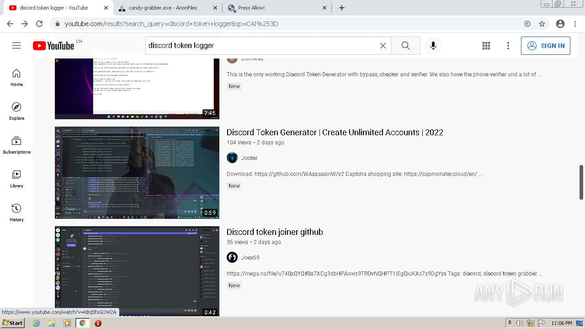Start voice search with the microphone icon
This screenshot has height=329, width=585.
tap(433, 46)
